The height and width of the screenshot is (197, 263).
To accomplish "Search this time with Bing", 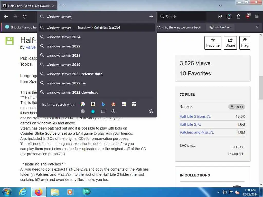I will click(103, 104).
